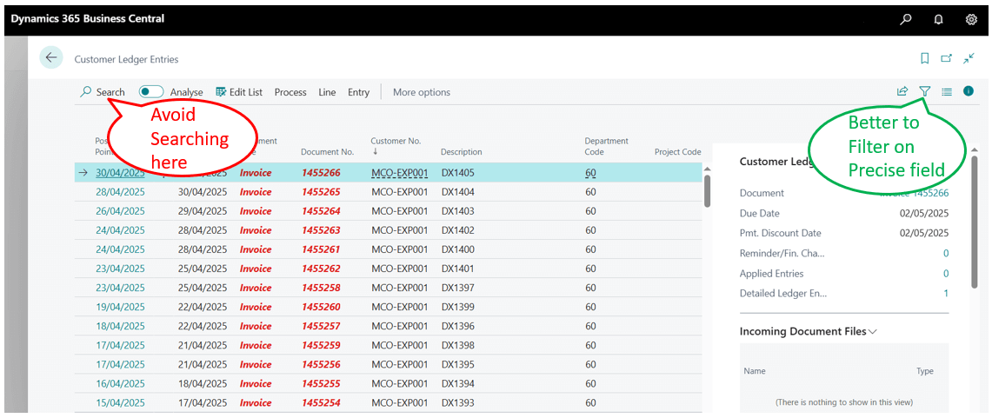Image resolution: width=992 pixels, height=418 pixels.
Task: Open posting date 30/04/2025 link
Action: click(120, 173)
